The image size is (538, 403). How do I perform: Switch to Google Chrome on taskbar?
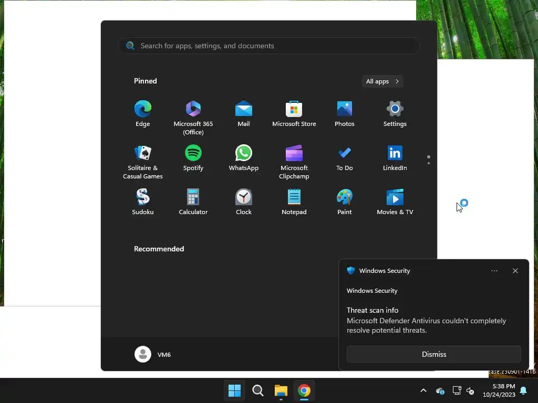[x=304, y=390]
